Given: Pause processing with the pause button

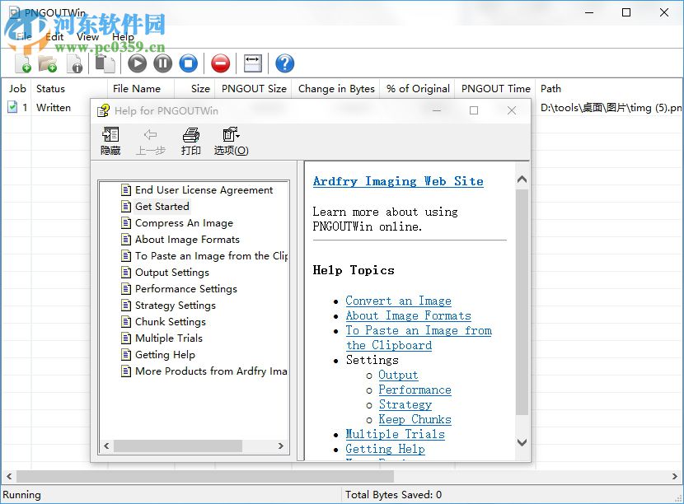Looking at the screenshot, I should 162,63.
